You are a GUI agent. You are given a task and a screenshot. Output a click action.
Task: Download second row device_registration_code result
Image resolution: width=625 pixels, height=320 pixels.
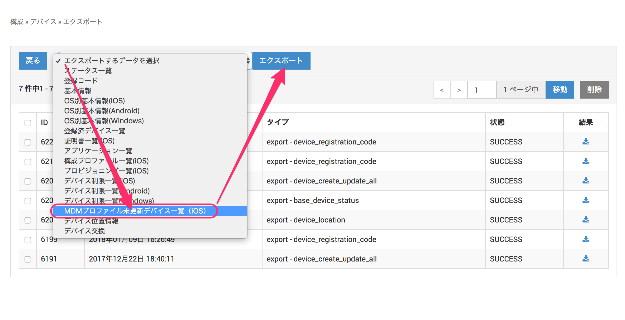pyautogui.click(x=586, y=161)
